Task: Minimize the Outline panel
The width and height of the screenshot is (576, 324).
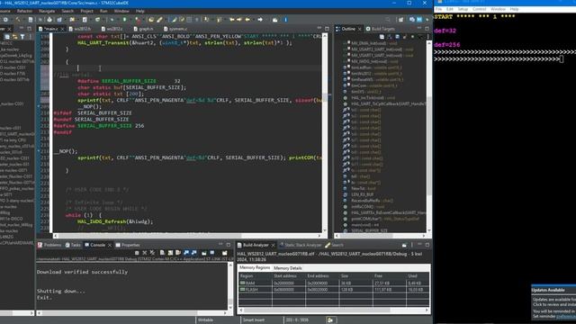Action: tap(419, 28)
